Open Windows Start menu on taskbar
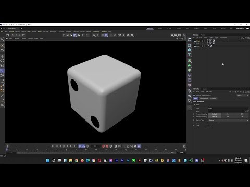The image size is (250, 187). 48,161
